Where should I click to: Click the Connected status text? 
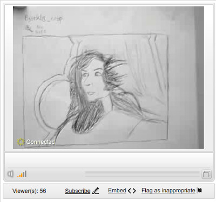click(x=40, y=142)
